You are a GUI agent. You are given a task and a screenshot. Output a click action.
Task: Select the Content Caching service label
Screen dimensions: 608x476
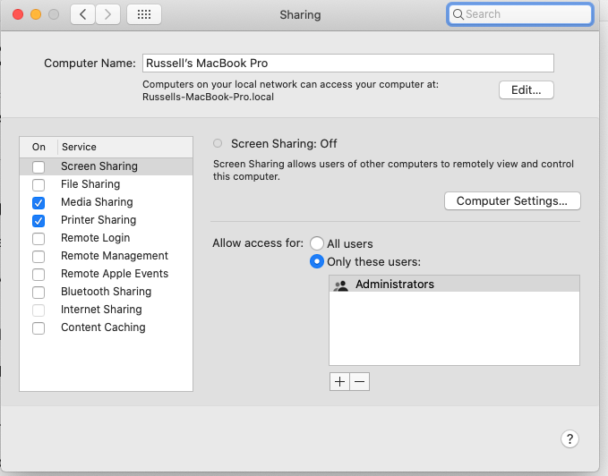103,327
